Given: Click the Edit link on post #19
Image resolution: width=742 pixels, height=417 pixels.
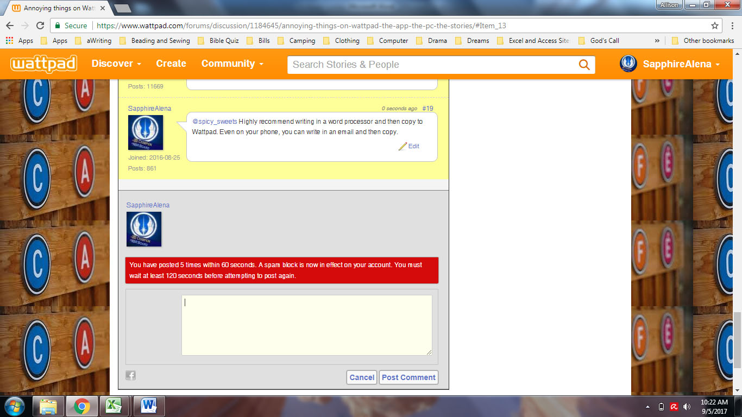Looking at the screenshot, I should [414, 146].
